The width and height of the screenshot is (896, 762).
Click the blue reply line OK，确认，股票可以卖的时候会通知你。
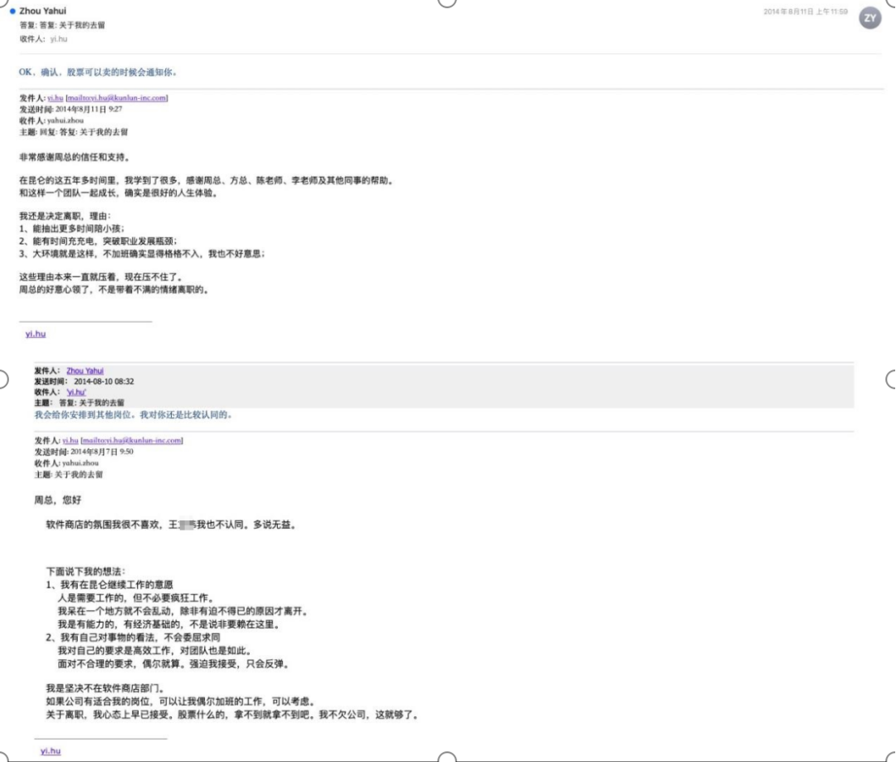pos(99,72)
